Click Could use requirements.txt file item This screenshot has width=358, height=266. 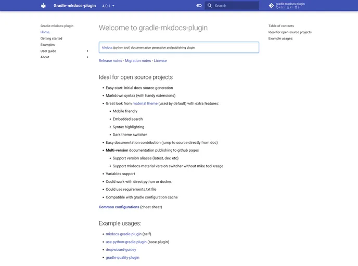131,190
